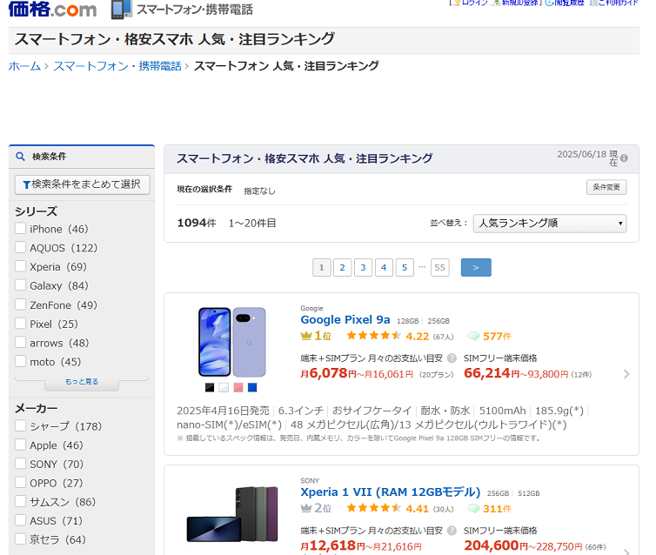The image size is (656, 555).
Task: Tick the OPPO (27) checkbox
Action: [21, 482]
